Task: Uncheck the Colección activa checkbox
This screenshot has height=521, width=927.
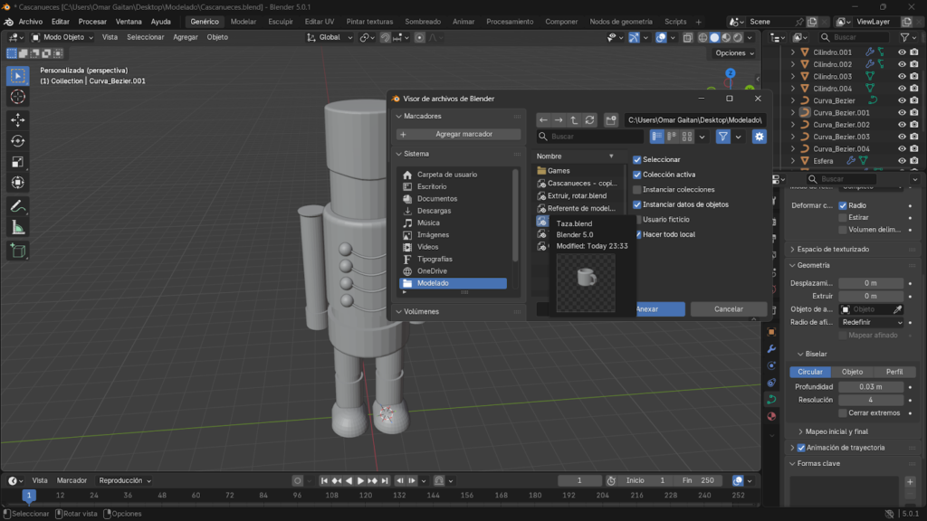Action: (x=637, y=175)
